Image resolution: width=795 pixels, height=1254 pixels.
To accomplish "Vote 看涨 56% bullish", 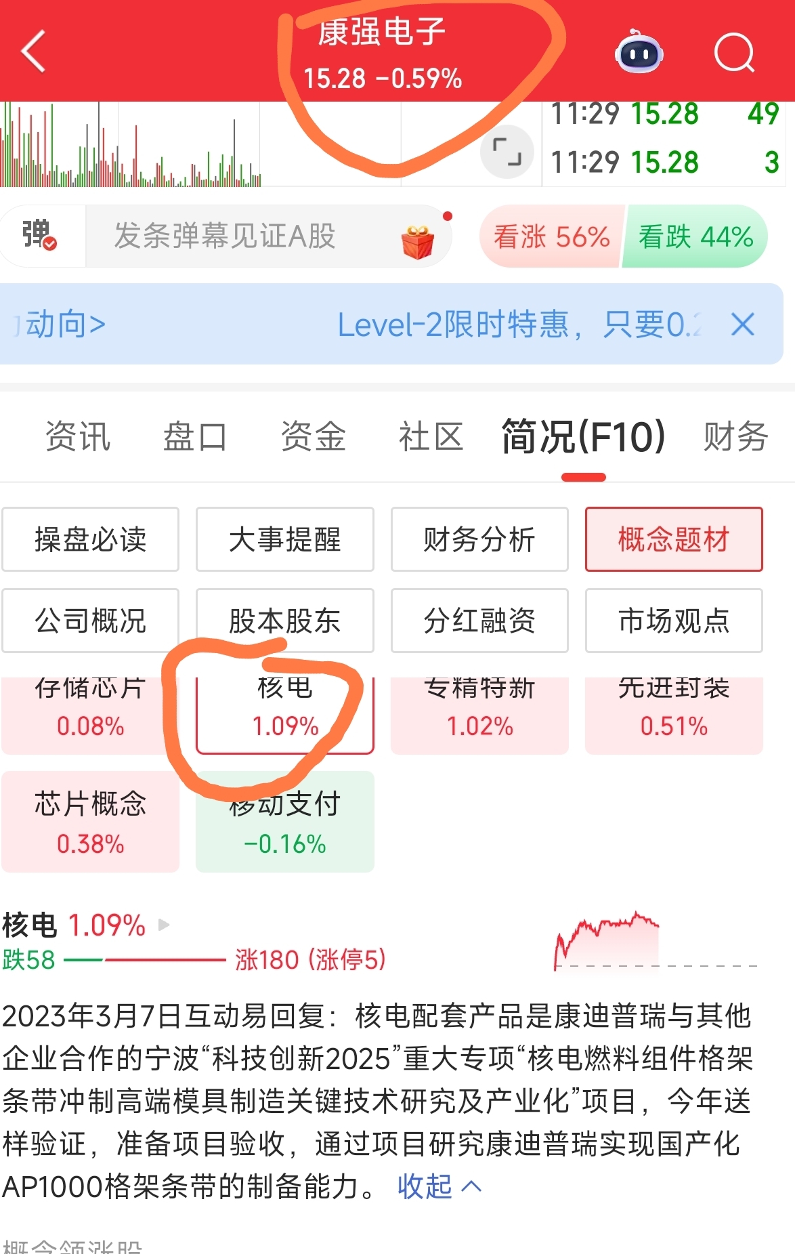I will coord(551,236).
